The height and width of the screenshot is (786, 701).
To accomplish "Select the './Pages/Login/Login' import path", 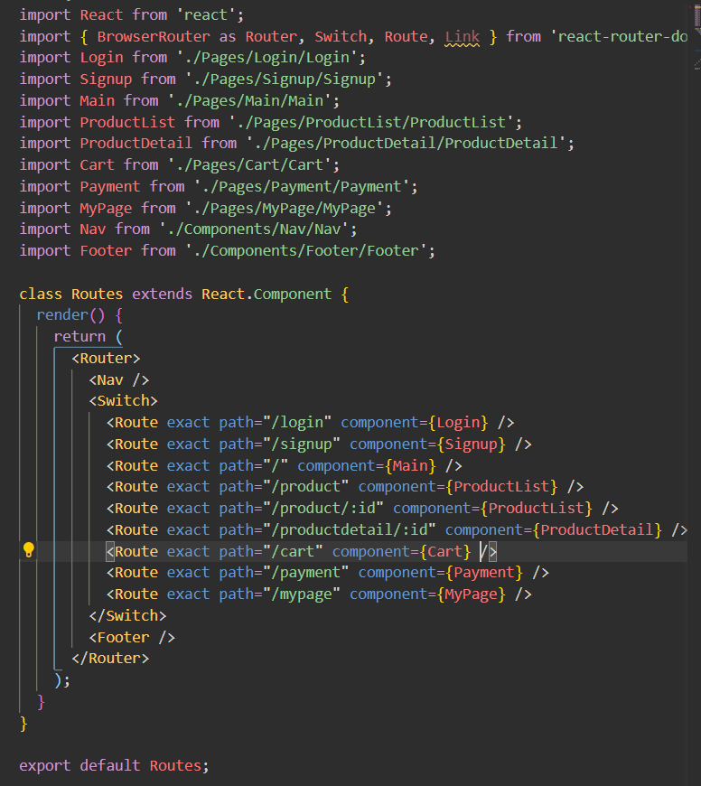I will 266,58.
